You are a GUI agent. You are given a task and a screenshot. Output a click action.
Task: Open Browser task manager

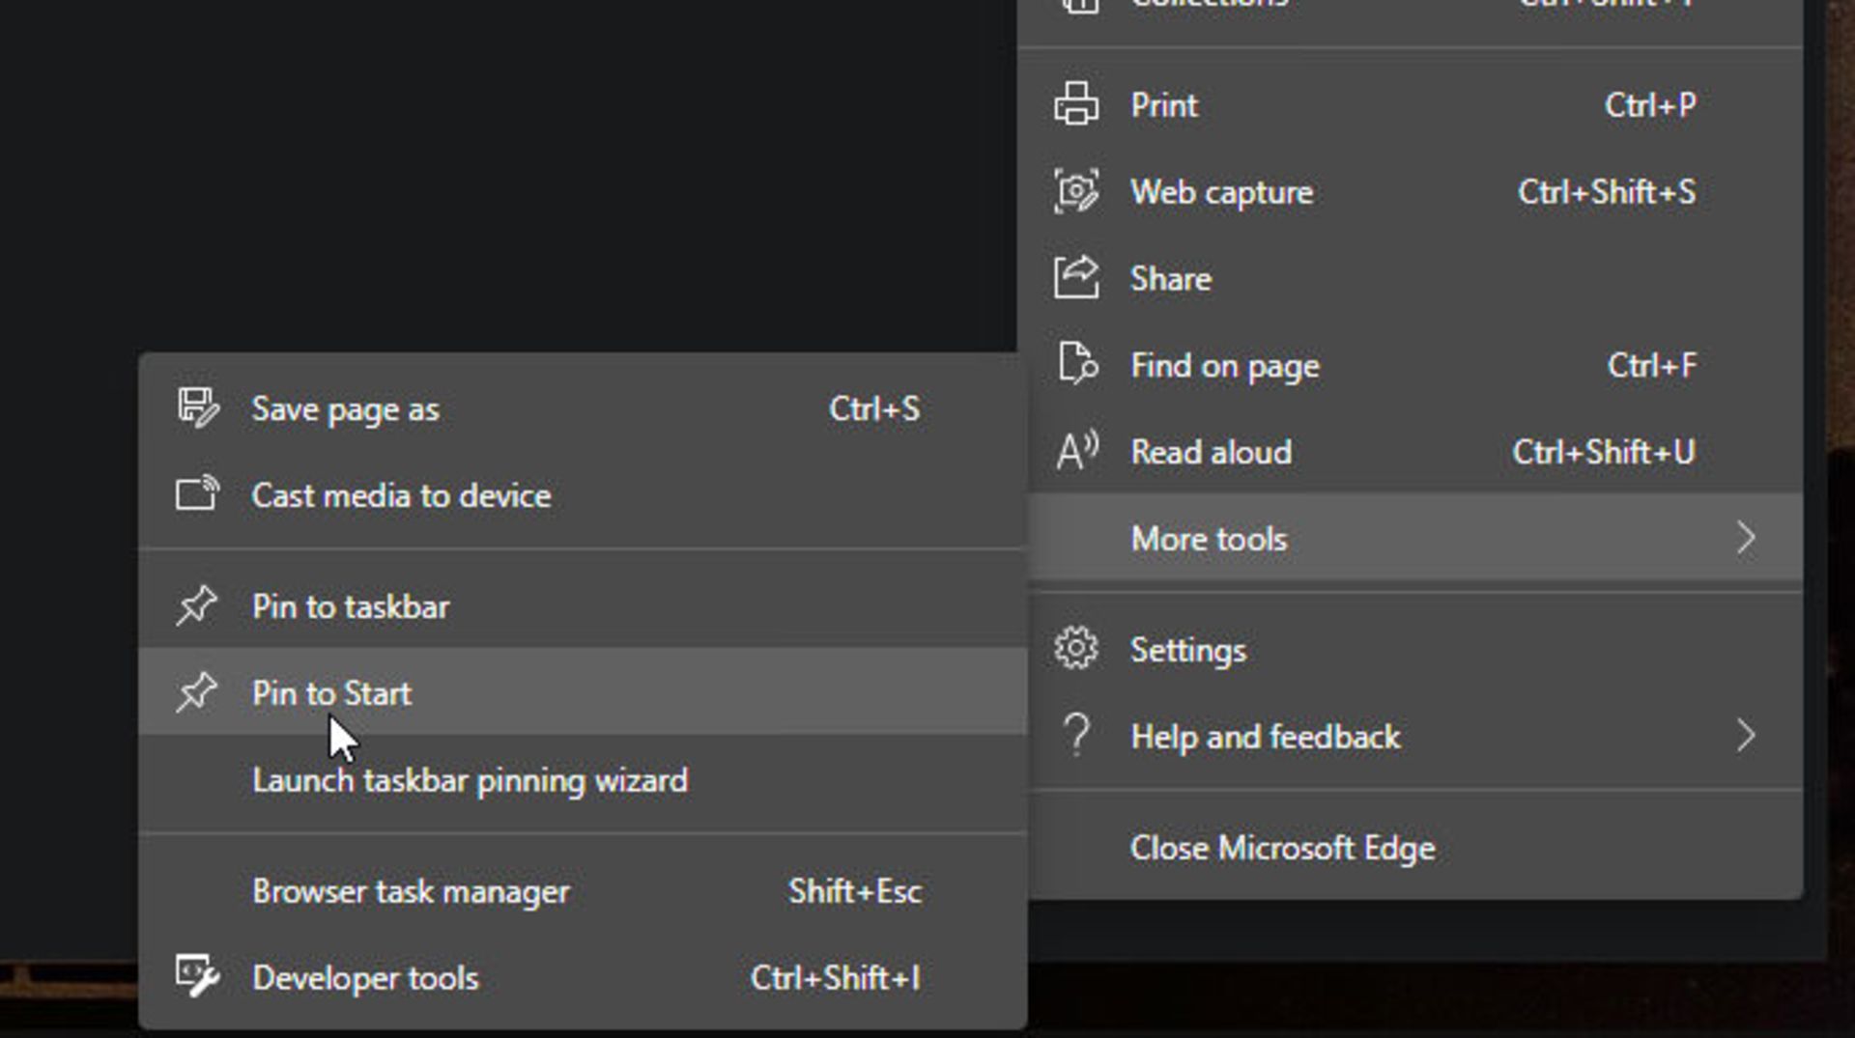[x=411, y=891]
